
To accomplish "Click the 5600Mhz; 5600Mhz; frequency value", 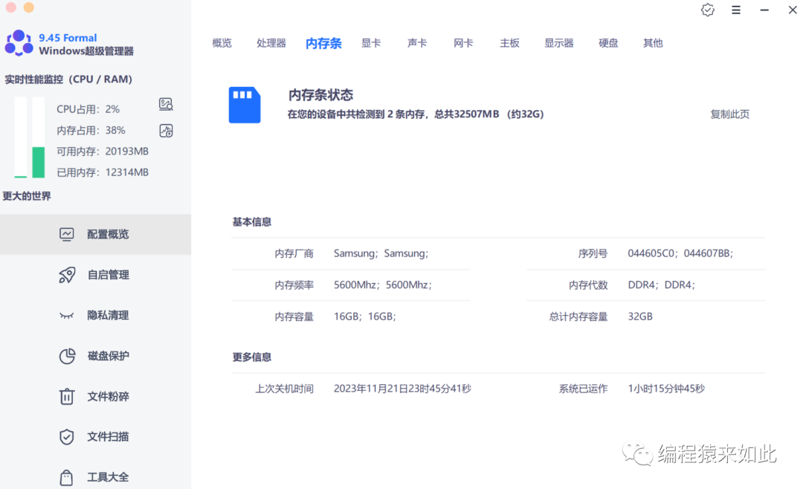I will [383, 285].
